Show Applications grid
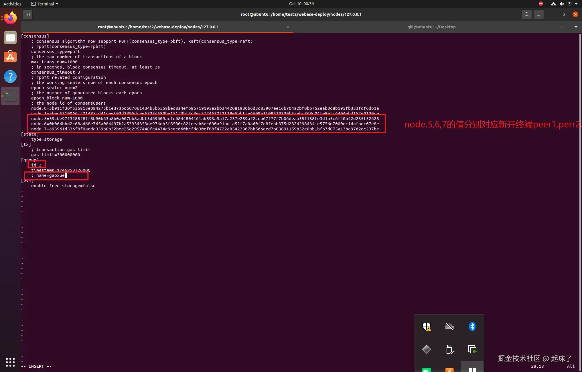Image resolution: width=582 pixels, height=372 pixels. pos(10,362)
